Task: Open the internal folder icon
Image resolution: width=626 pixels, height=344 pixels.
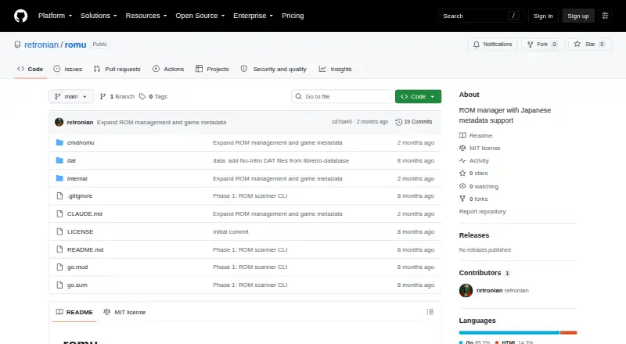Action: [x=59, y=178]
